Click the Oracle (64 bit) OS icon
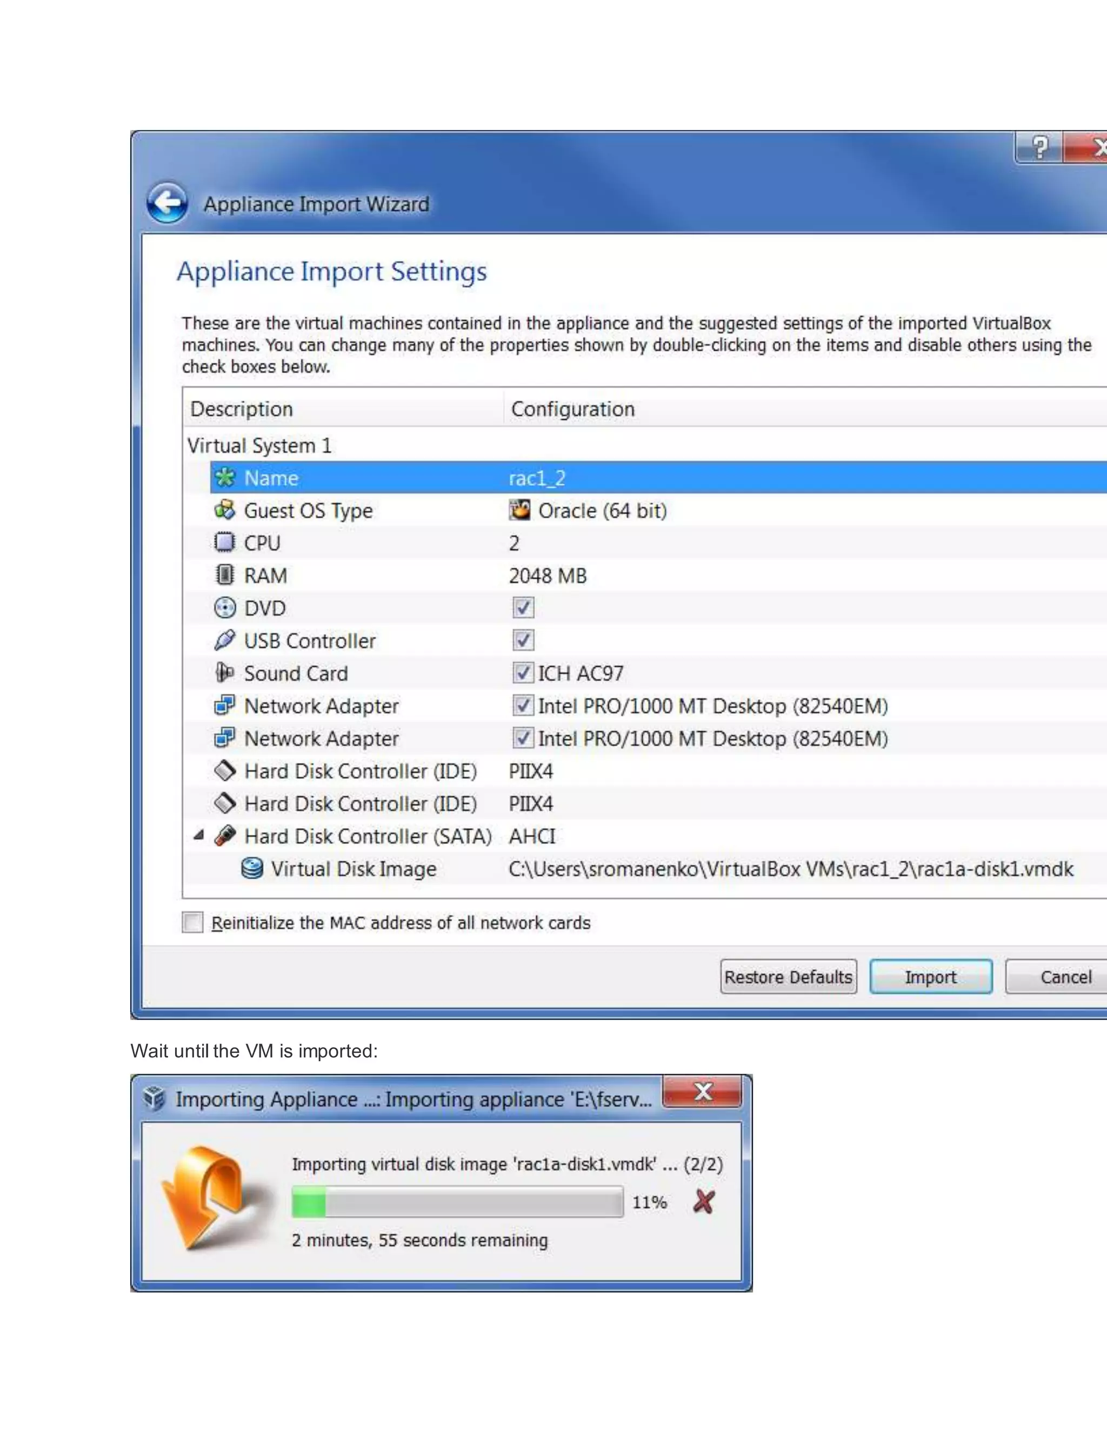 coord(520,510)
